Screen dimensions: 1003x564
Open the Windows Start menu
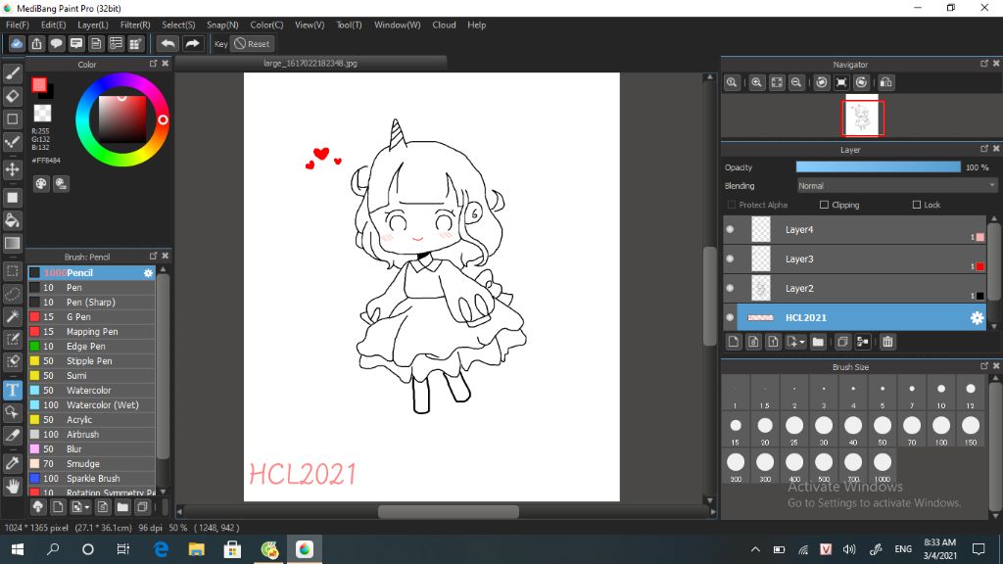(x=18, y=549)
